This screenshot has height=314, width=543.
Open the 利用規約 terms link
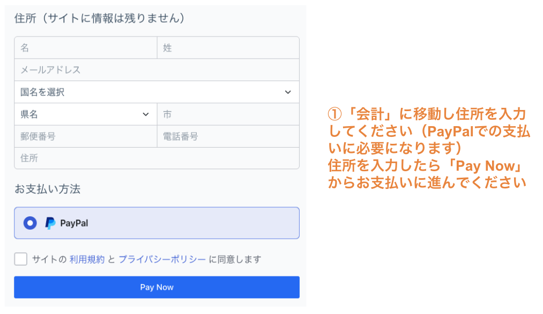(x=87, y=259)
